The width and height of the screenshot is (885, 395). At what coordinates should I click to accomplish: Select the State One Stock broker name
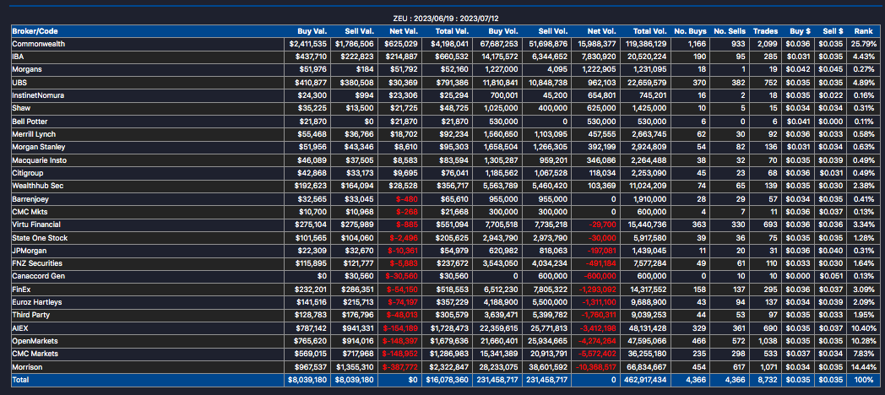[x=40, y=238]
